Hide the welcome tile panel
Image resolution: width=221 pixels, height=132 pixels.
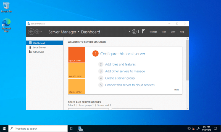177,90
